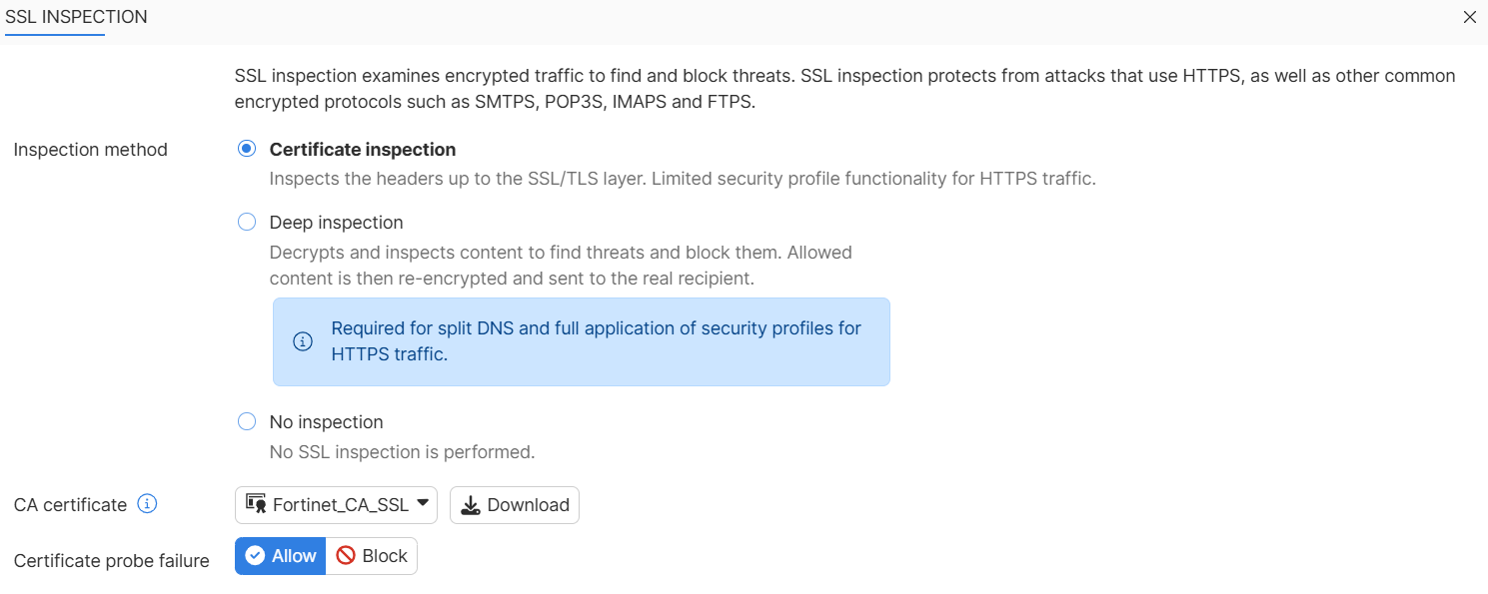Click the blue banner about split DNS requirements
This screenshot has height=594, width=1488.
[x=581, y=340]
